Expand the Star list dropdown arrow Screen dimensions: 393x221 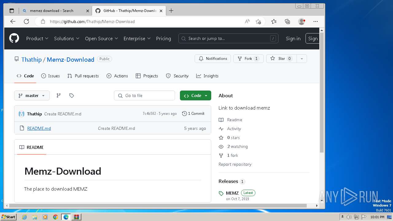coord(302,59)
